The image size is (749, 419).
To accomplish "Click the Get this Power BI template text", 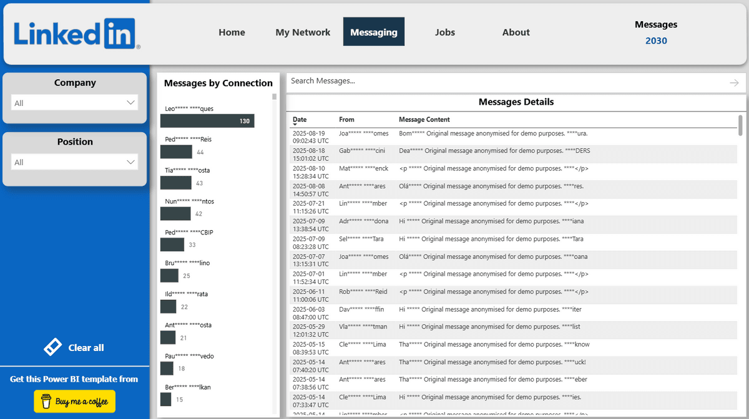I will point(74,378).
